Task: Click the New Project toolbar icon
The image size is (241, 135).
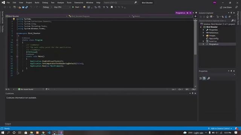Action: tap(15, 7)
